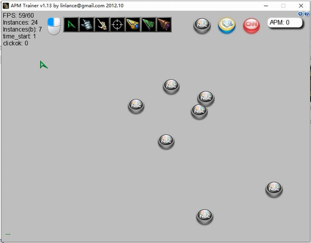Screen dimensions: 311x243
Task: Hit the leftmost NBC target button
Action: click(x=136, y=106)
